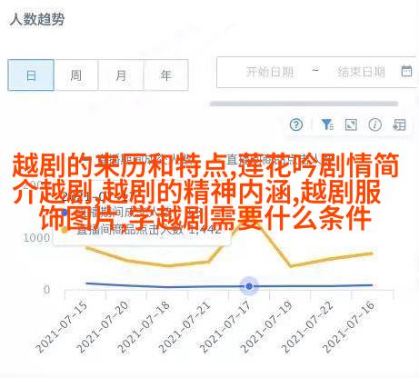Open the info icon in chart toolbar

pos(374,124)
